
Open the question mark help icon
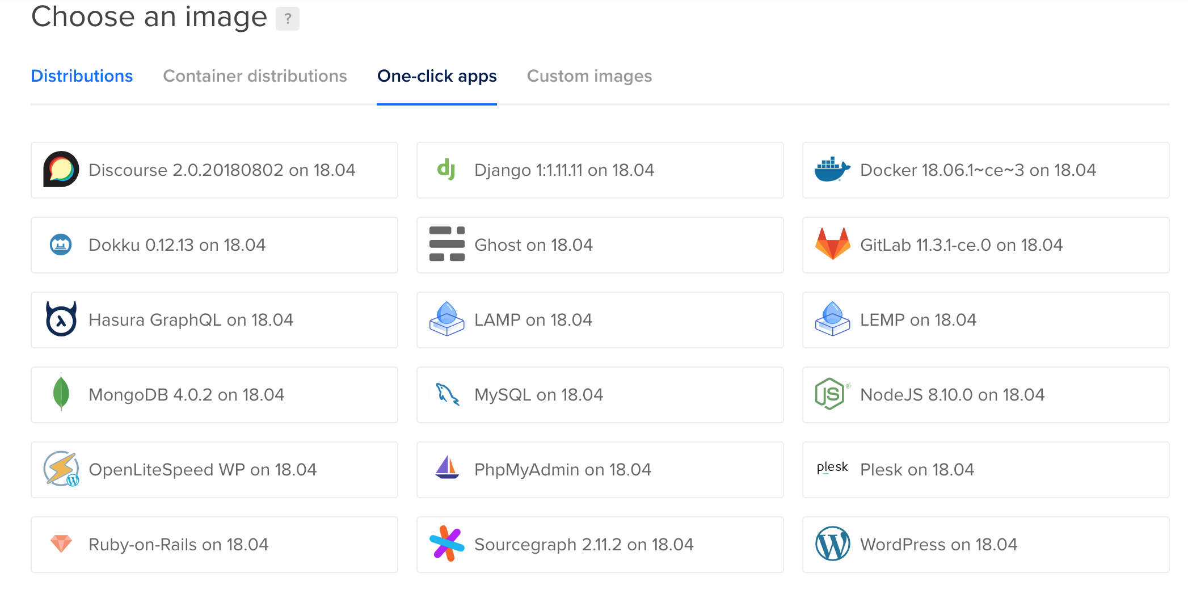click(288, 19)
